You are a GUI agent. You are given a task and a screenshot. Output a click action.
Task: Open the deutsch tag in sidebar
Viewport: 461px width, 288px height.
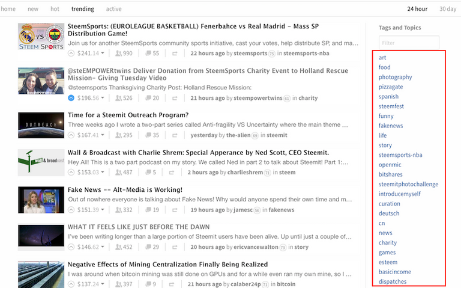pos(389,213)
